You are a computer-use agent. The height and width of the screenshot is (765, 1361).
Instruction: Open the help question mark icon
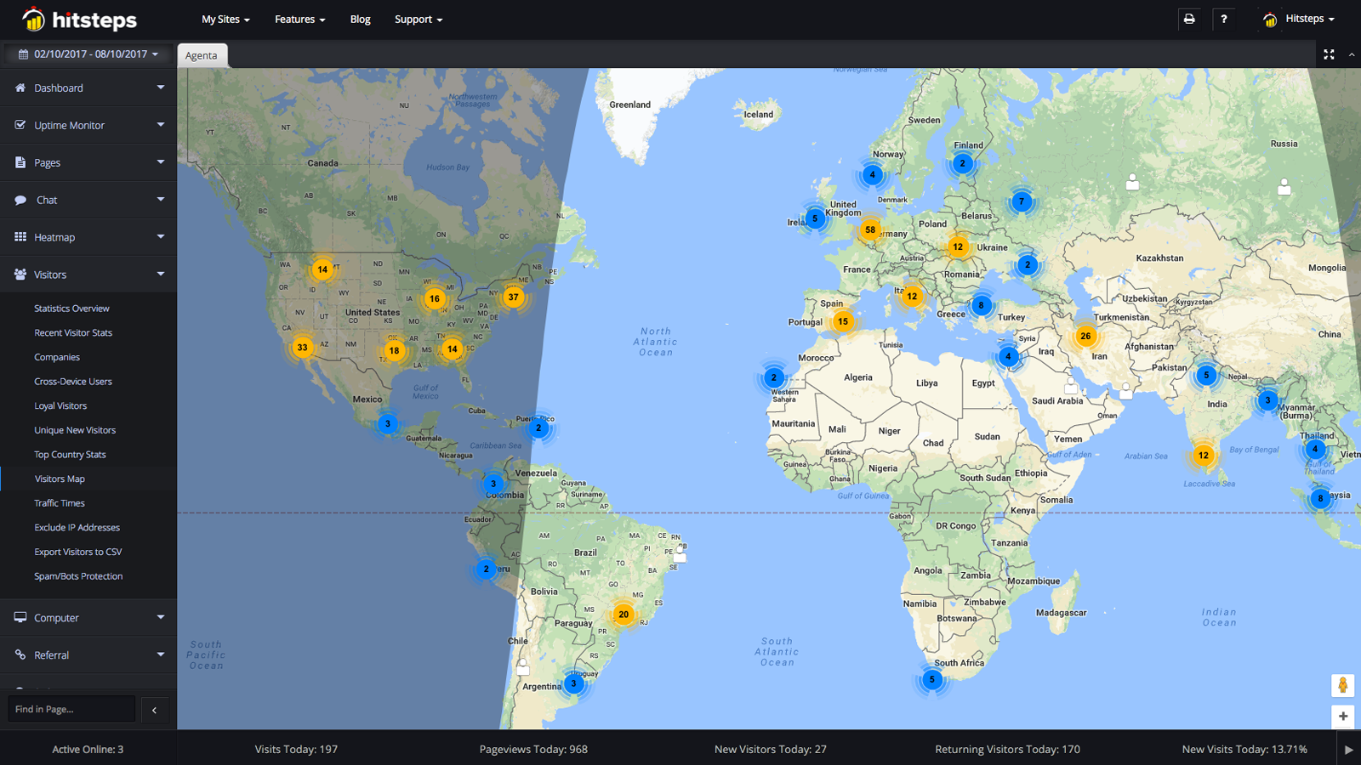pyautogui.click(x=1224, y=19)
